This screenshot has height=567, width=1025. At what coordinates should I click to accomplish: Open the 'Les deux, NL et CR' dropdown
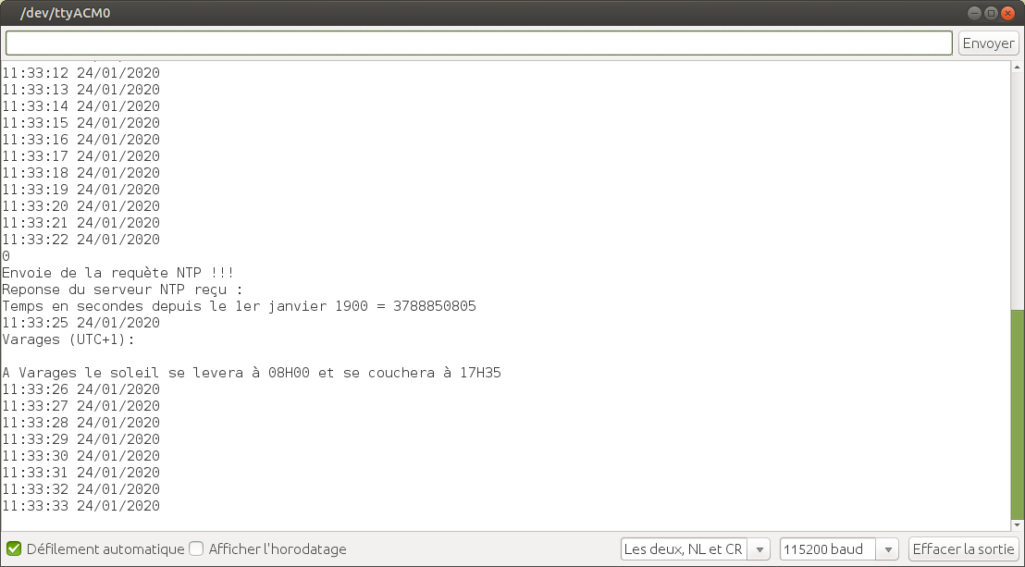696,549
